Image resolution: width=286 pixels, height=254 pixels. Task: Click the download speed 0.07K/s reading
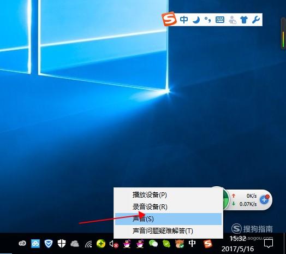point(248,204)
